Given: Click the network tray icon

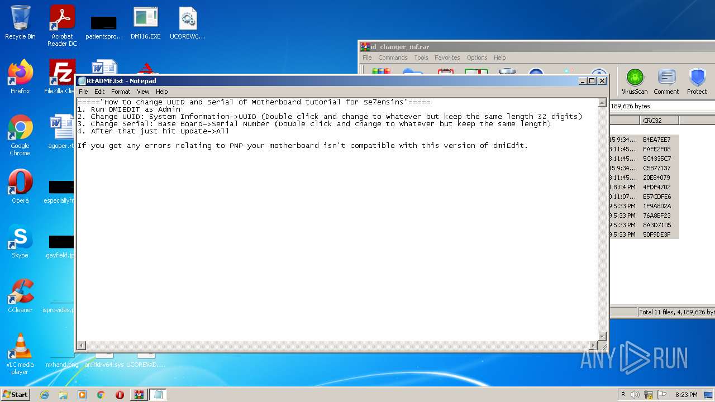Looking at the screenshot, I should [648, 395].
